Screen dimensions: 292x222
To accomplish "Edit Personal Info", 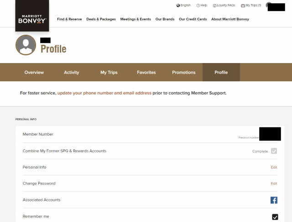I will [274, 167].
